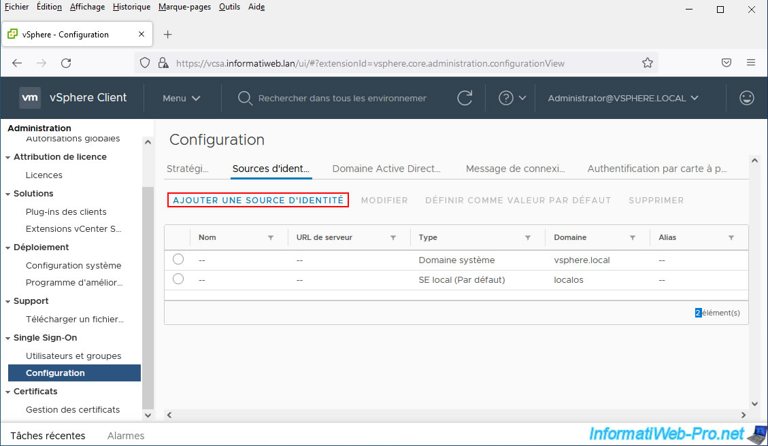Click AJOUTER UNE SOURCE D'IDENTITÉ
This screenshot has height=446, width=768.
[x=258, y=201]
